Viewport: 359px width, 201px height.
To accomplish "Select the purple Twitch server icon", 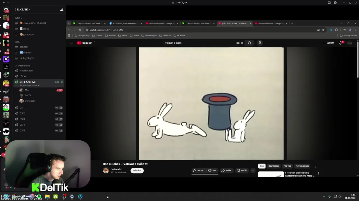I will click(6, 59).
